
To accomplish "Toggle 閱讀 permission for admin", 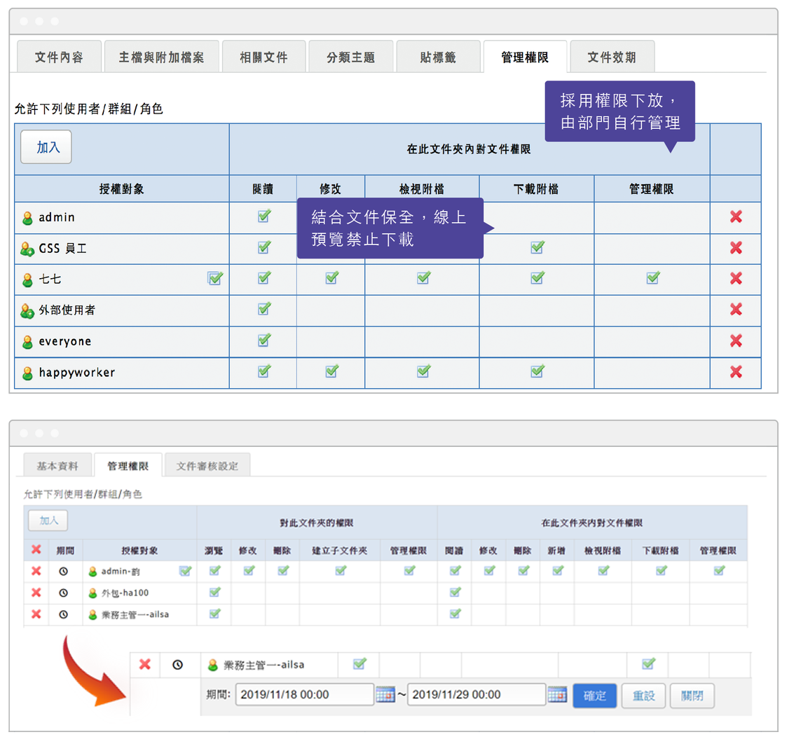I will click(x=264, y=216).
